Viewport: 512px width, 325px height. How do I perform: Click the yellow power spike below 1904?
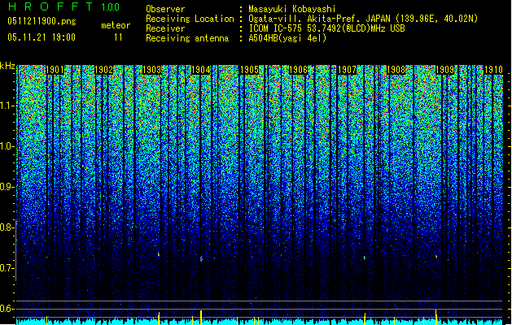(201, 318)
